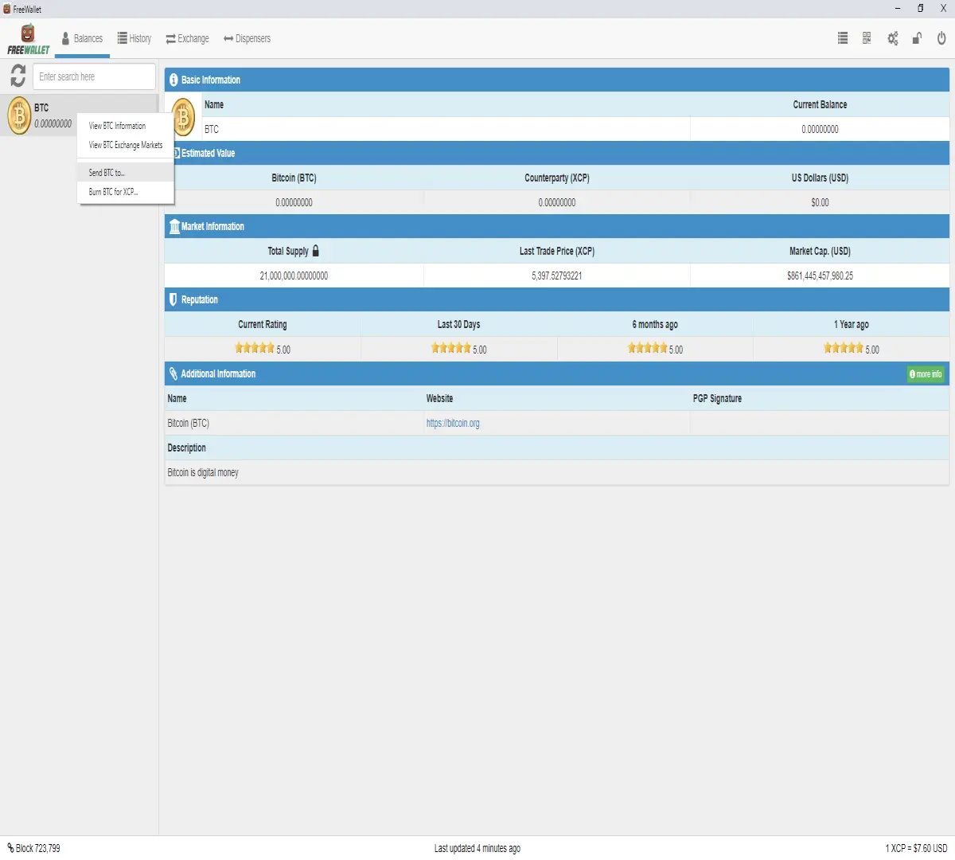The width and height of the screenshot is (955, 860).
Task: Maximize the FreeWallet window
Action: click(921, 9)
